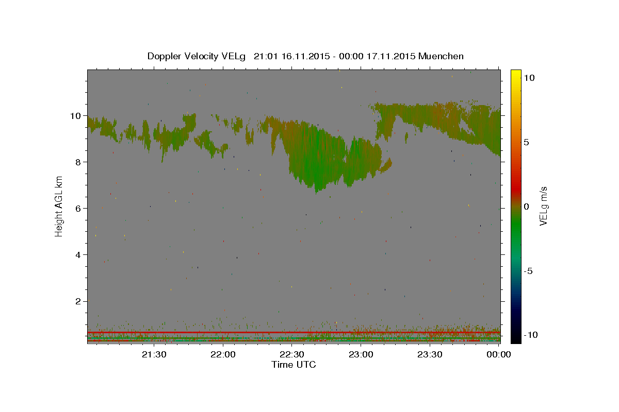This screenshot has width=619, height=412.
Task: Click the colorbar value -5 label
Action: pos(528,271)
